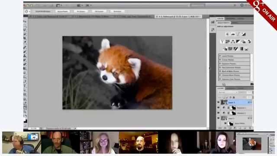Screen dimensions: 277x156
Task: Add a Gradient Map adjustment layer
Action: point(241,49)
